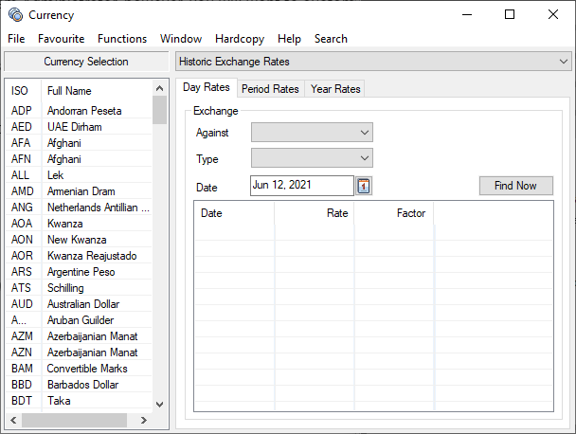Open the Against dropdown
This screenshot has width=576, height=434.
click(x=312, y=133)
